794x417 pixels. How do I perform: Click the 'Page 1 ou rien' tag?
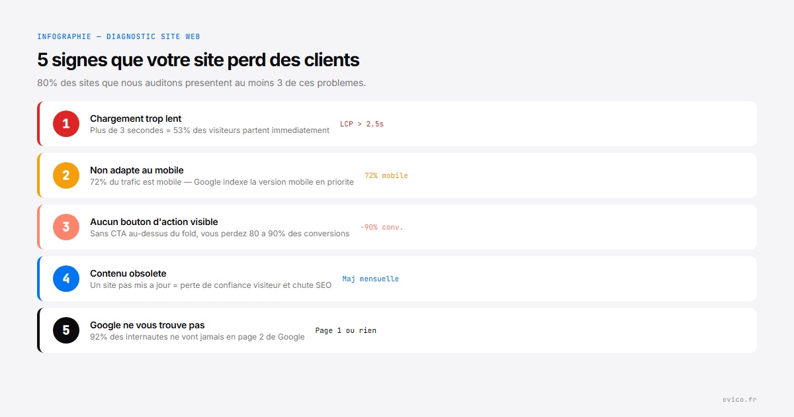[x=346, y=330]
